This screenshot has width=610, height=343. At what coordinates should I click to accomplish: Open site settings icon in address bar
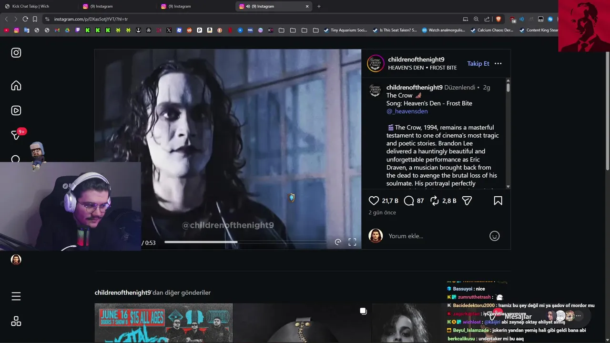[47, 19]
